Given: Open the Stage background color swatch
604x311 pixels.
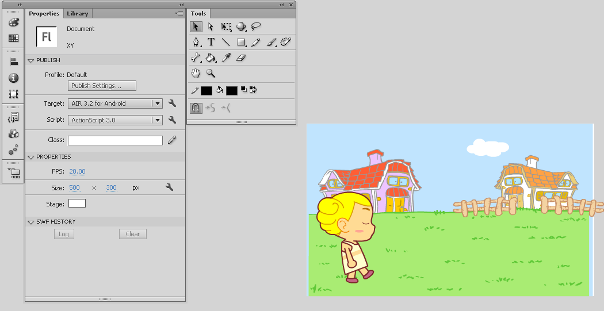Looking at the screenshot, I should click(77, 204).
